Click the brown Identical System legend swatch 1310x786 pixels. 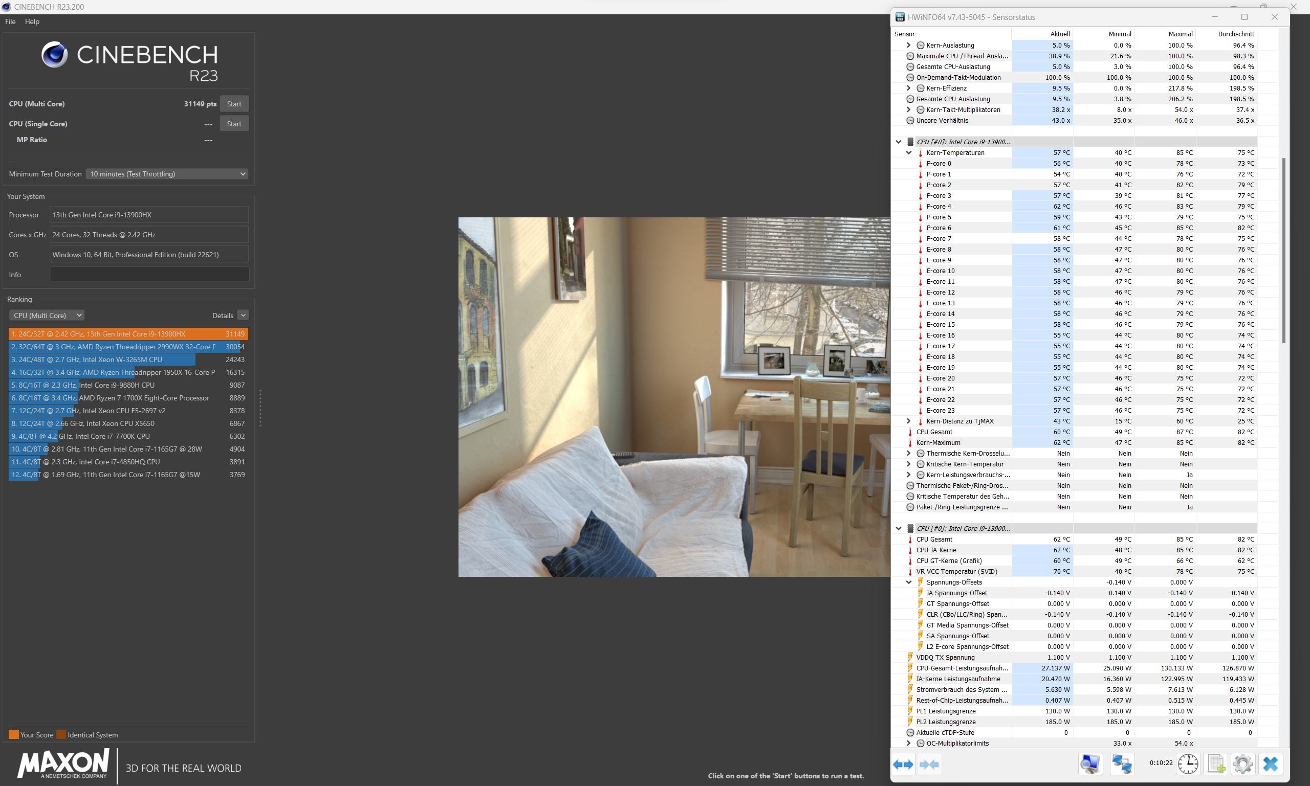[x=61, y=735]
